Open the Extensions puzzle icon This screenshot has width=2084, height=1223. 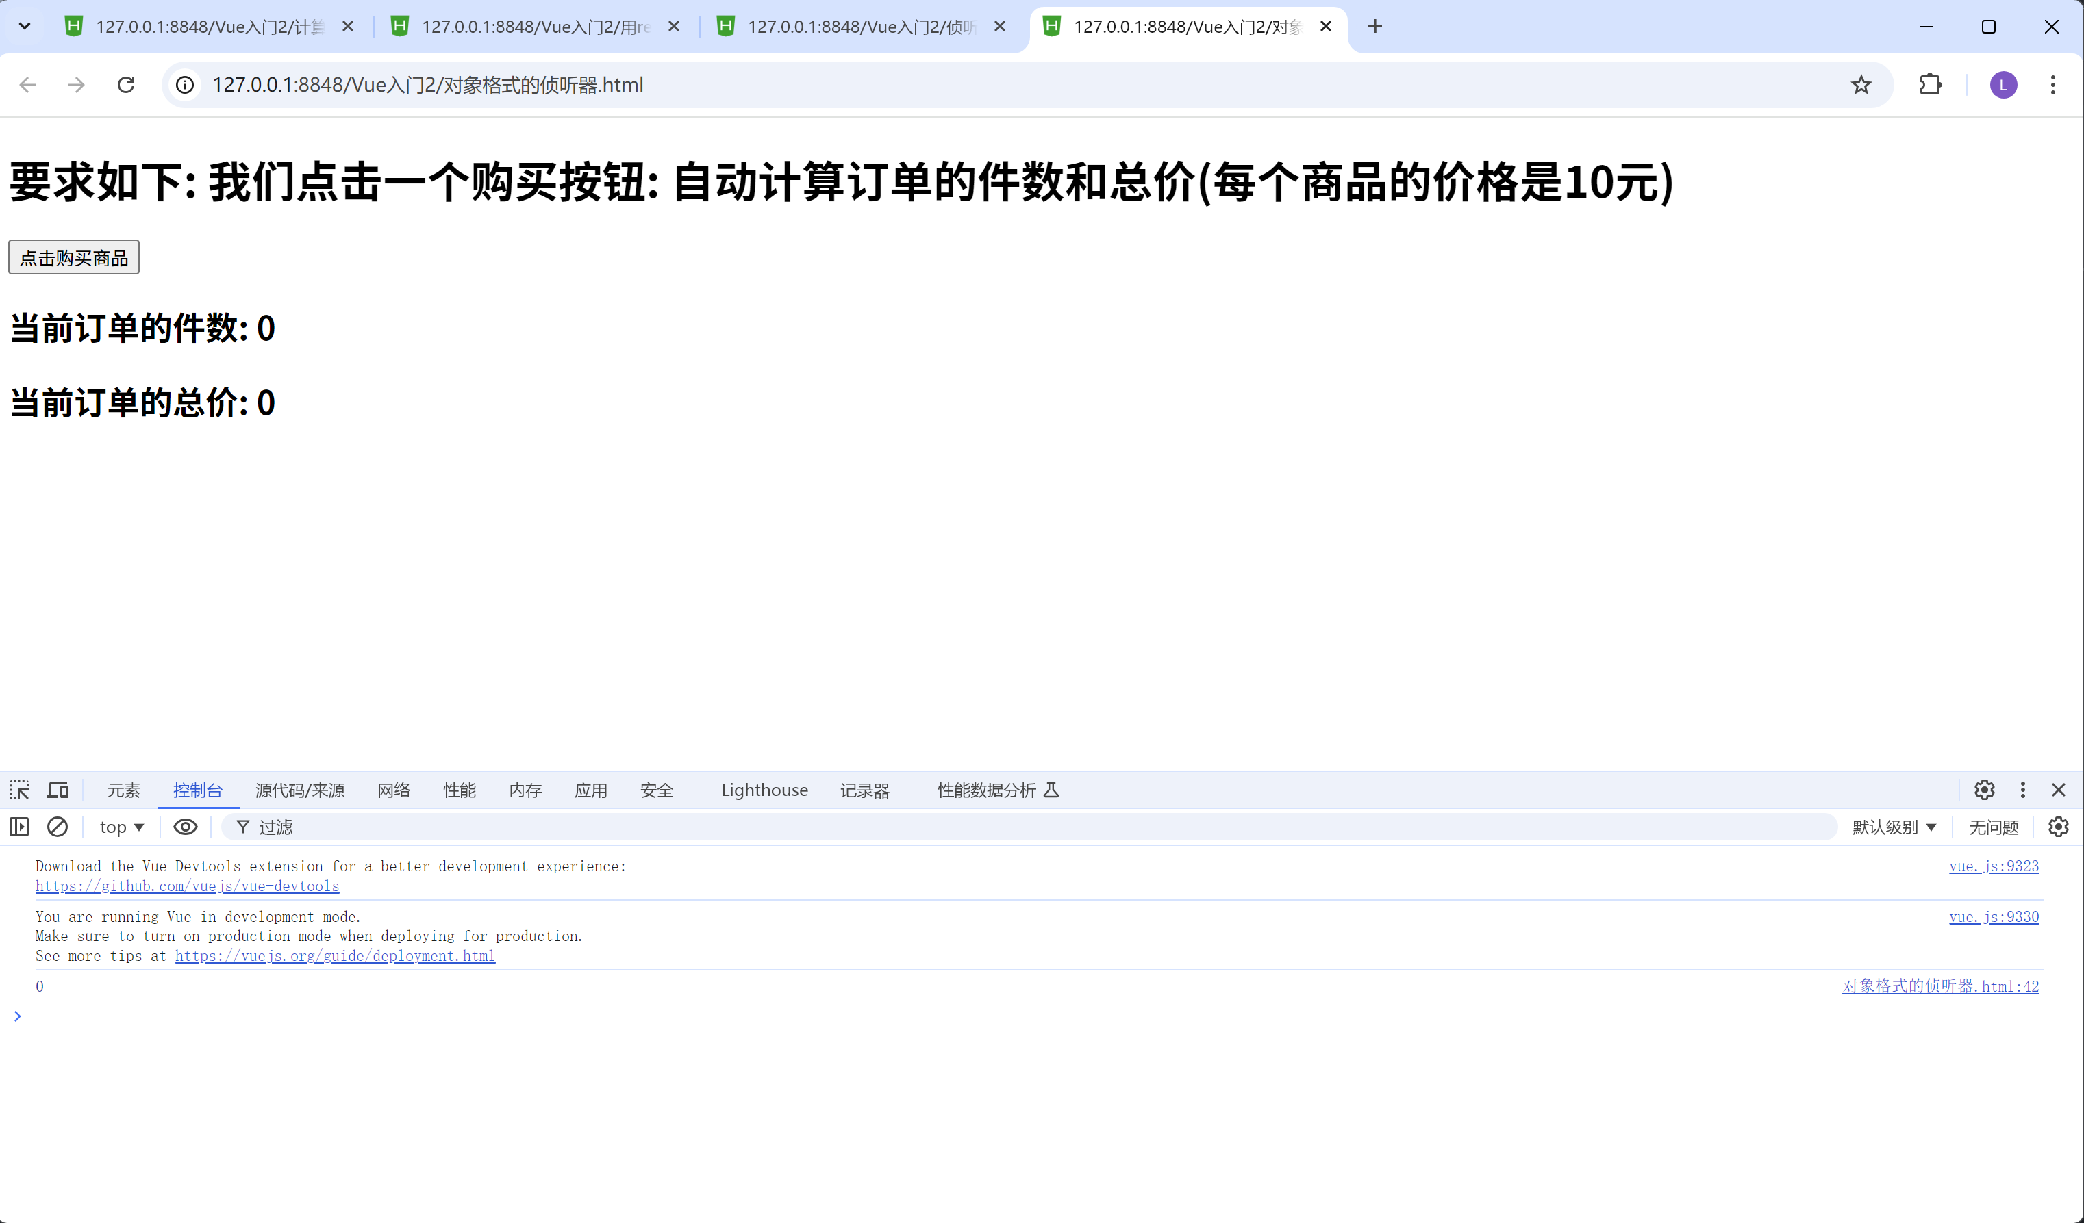1930,84
